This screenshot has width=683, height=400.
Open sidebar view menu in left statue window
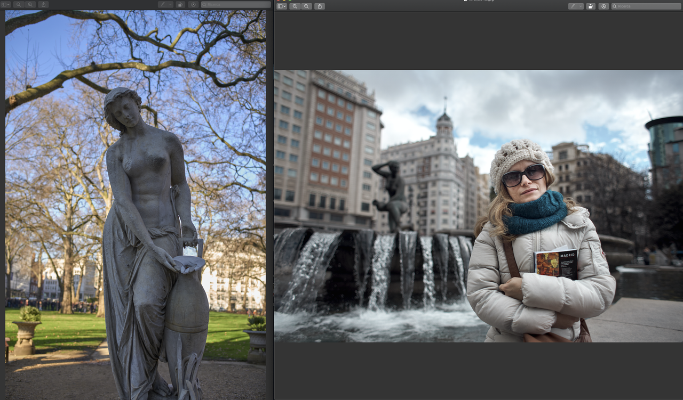pyautogui.click(x=5, y=4)
